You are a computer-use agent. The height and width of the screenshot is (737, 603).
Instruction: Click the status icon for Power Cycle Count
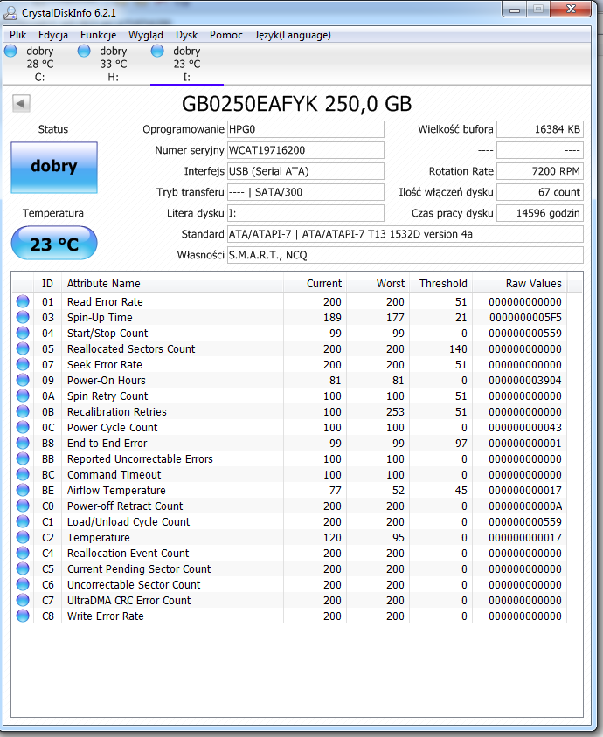tap(23, 427)
